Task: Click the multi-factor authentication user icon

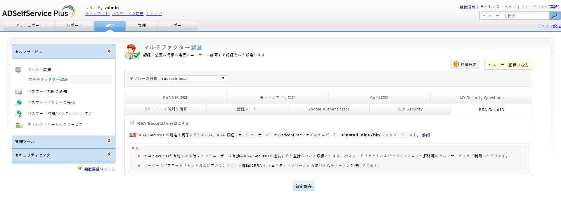Action: point(132,52)
